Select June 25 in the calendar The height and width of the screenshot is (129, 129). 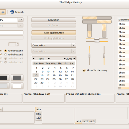[x=54, y=79]
